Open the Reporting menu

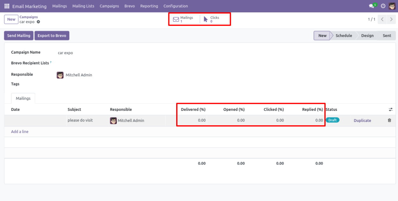coord(149,6)
